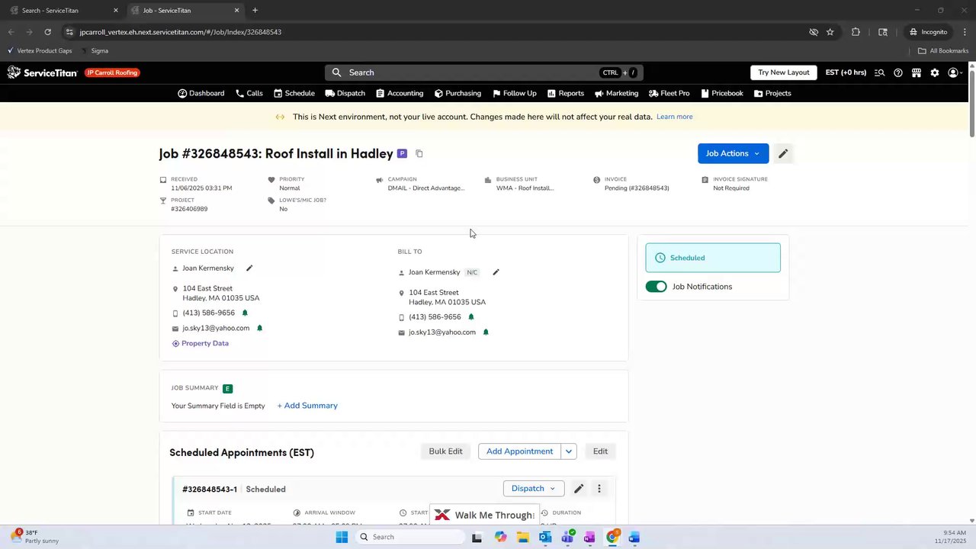Click the browser address bar URL
976x549 pixels.
[181, 32]
